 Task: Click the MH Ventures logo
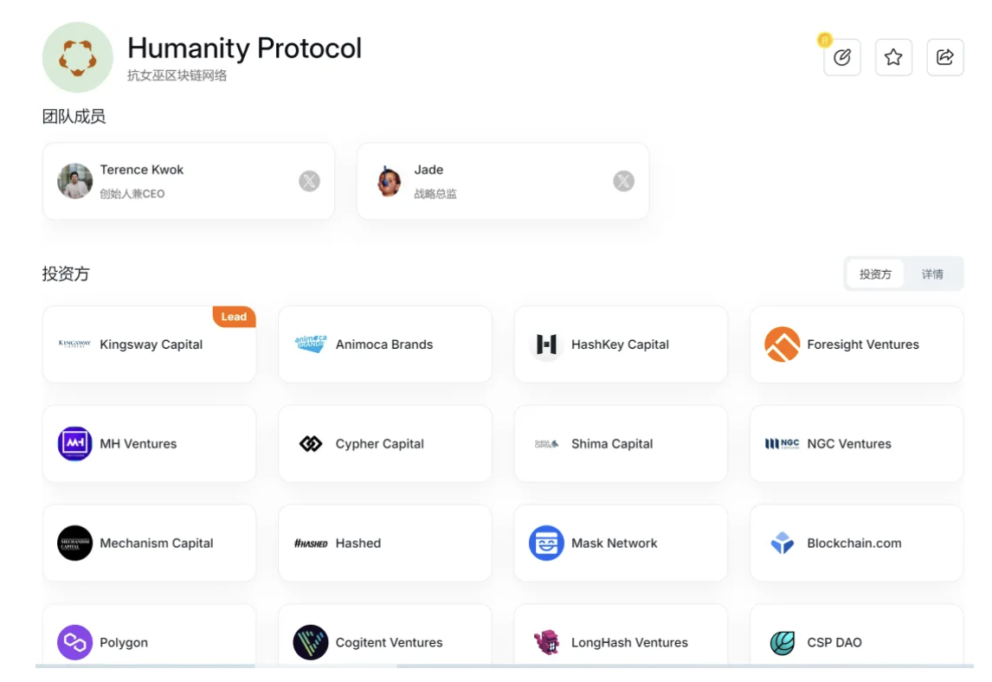click(x=74, y=443)
